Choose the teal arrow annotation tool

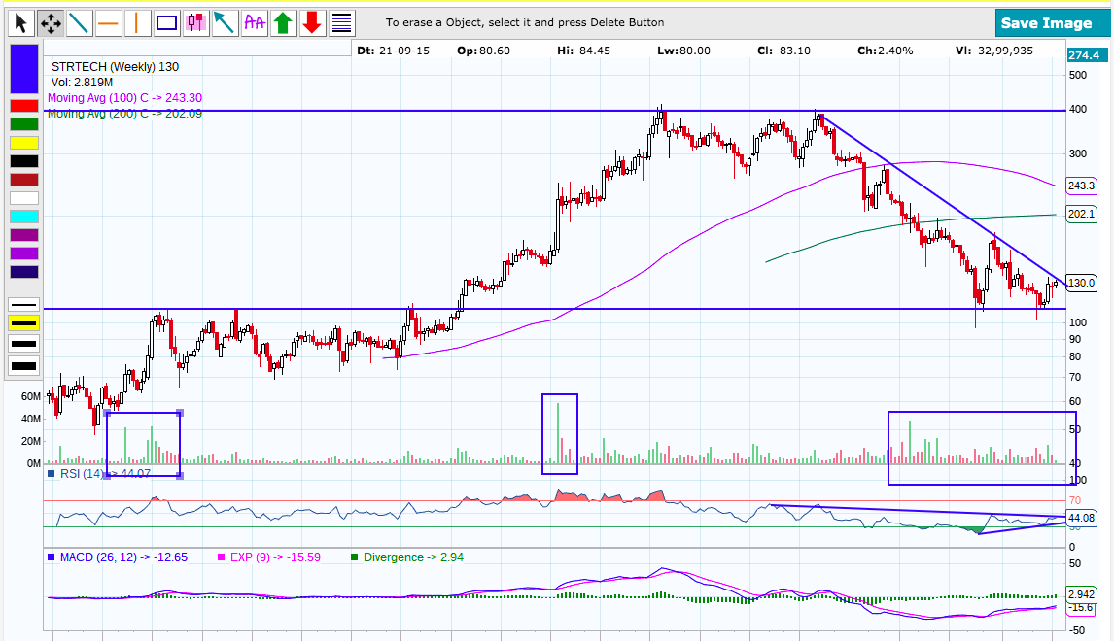[x=225, y=23]
